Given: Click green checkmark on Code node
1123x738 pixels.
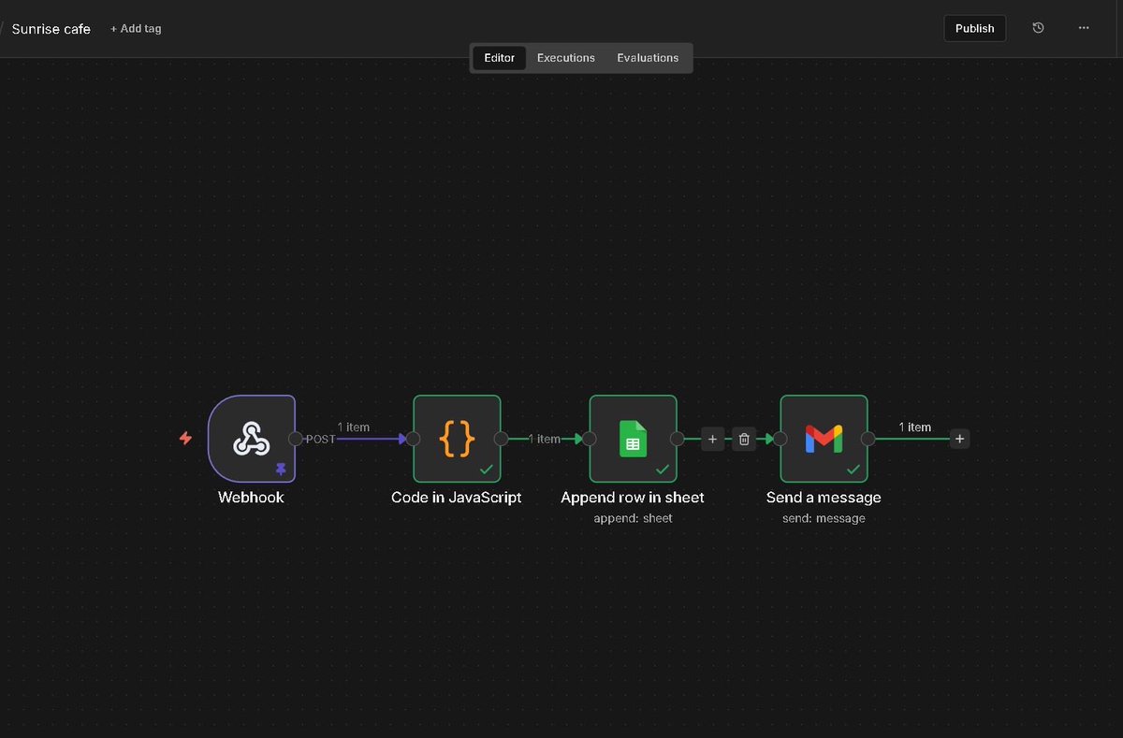Looking at the screenshot, I should click(x=486, y=469).
